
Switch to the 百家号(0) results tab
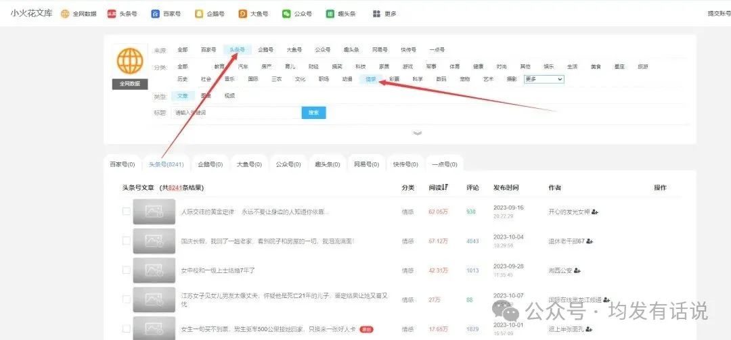point(122,164)
